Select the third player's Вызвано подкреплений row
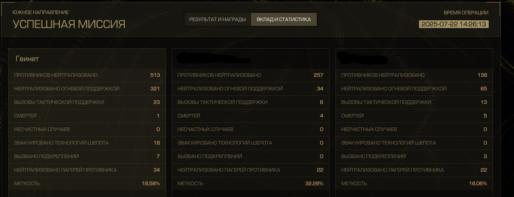 click(x=414, y=156)
